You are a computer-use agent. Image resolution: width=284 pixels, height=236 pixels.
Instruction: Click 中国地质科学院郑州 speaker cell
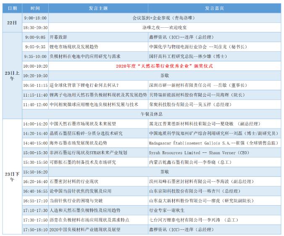(214, 134)
